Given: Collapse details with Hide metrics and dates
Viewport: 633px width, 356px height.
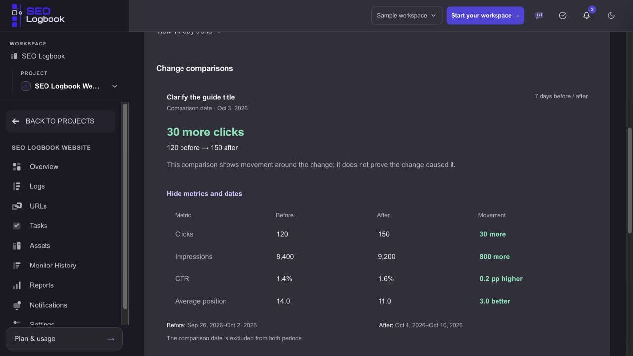Looking at the screenshot, I should 204,194.
